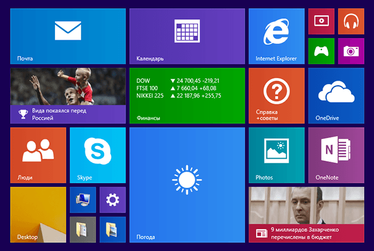
Task: Open the OneDrive tile
Action: (336, 96)
